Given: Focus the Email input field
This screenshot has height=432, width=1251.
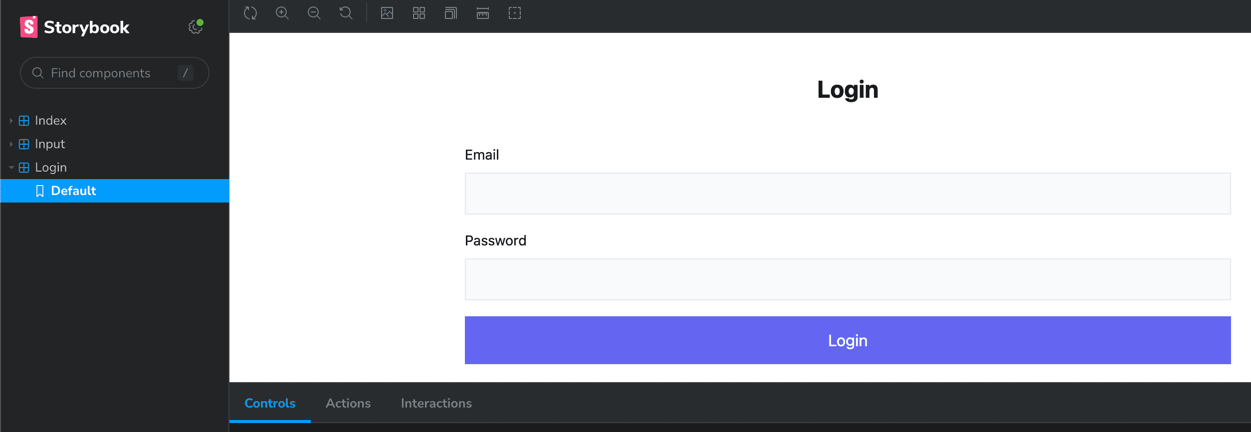Looking at the screenshot, I should click(847, 194).
